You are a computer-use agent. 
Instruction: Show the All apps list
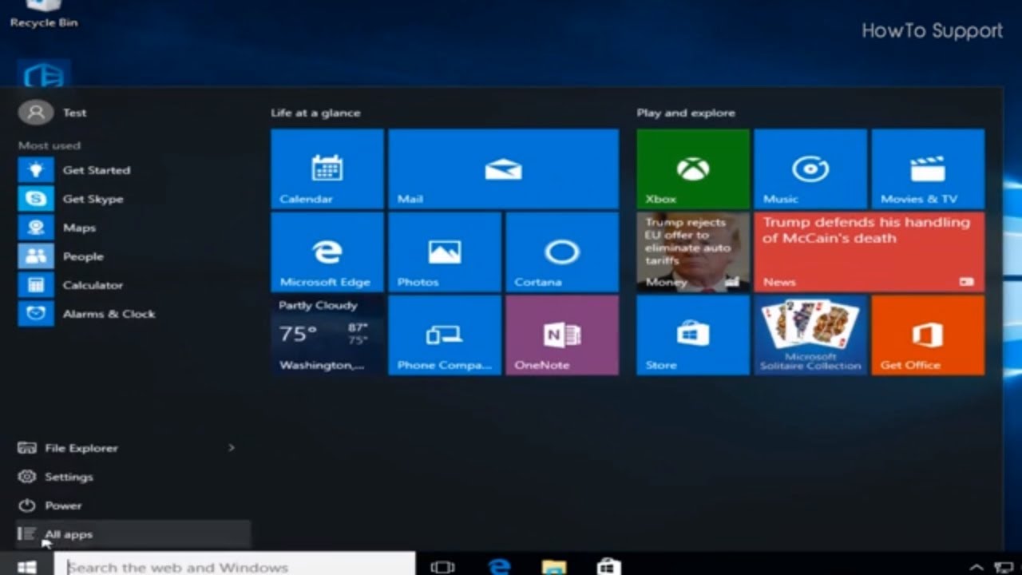coord(133,534)
